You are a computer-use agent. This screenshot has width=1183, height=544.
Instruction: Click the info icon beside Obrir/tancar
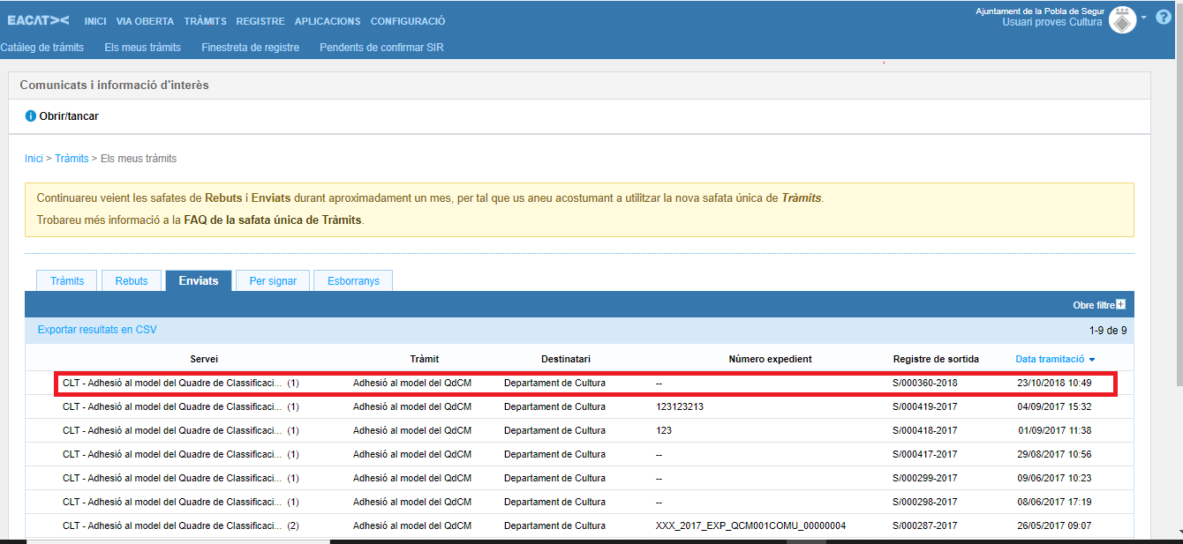(x=31, y=116)
